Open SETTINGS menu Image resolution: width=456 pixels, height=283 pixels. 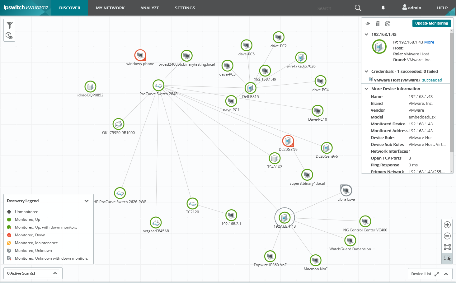185,8
